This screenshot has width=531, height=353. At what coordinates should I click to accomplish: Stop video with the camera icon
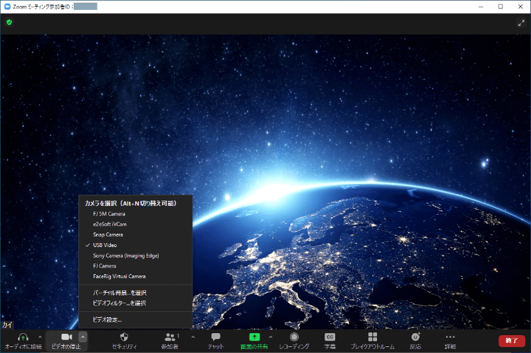click(66, 337)
